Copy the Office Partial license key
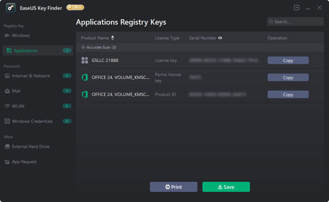The height and width of the screenshot is (202, 329). (288, 78)
